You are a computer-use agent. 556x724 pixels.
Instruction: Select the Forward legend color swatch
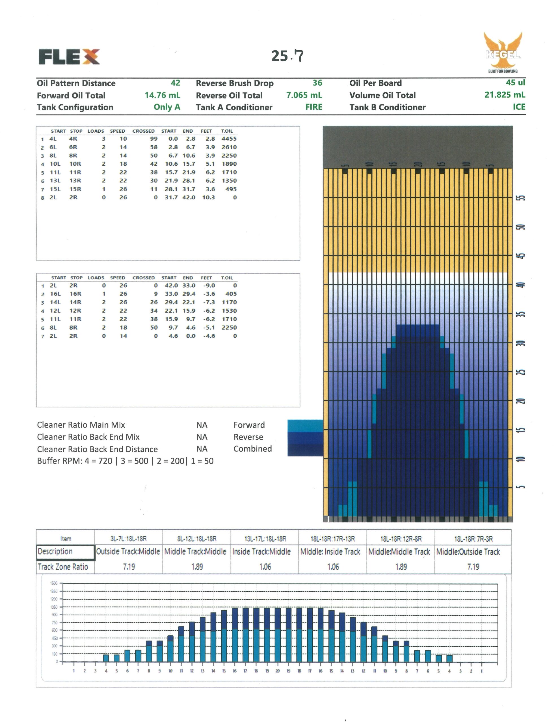click(305, 425)
